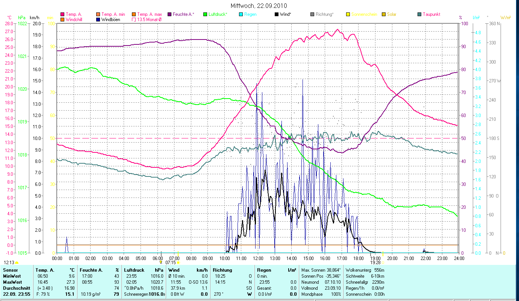
Task: Click the Wolkenunterg 556m entry
Action: [x=365, y=270]
